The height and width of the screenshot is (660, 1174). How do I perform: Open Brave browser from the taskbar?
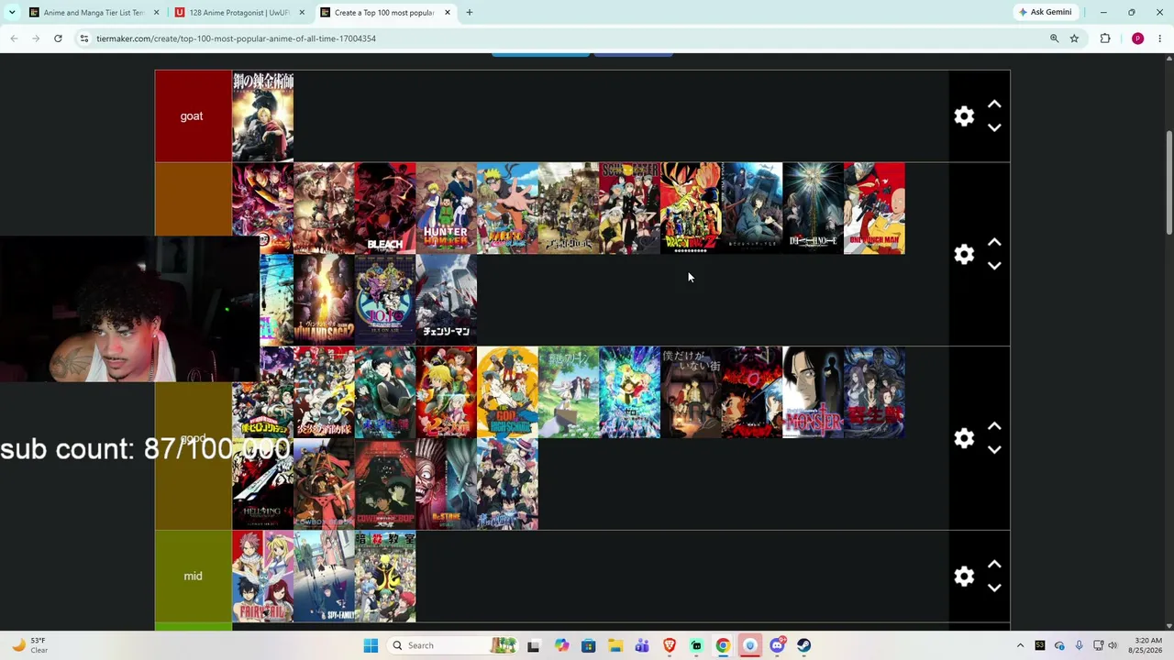669,645
